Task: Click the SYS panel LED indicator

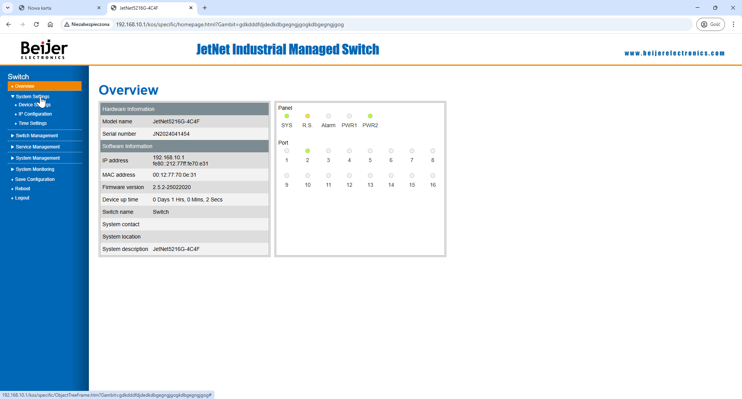Action: pos(287,116)
